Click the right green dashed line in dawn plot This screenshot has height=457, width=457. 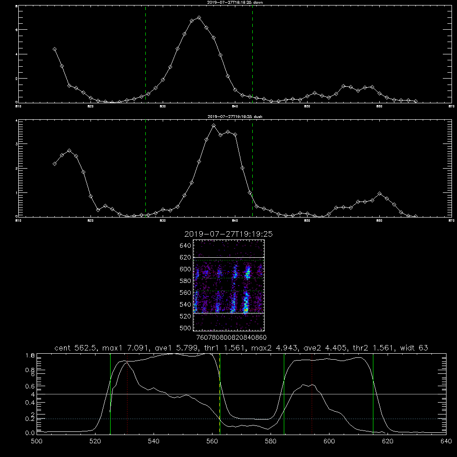point(252,54)
